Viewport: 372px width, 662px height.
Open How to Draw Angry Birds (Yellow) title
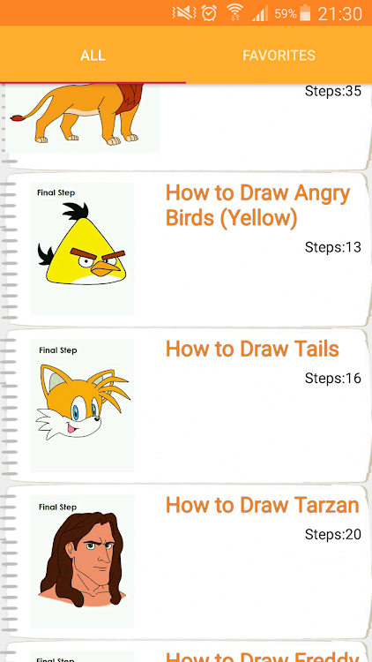(257, 206)
